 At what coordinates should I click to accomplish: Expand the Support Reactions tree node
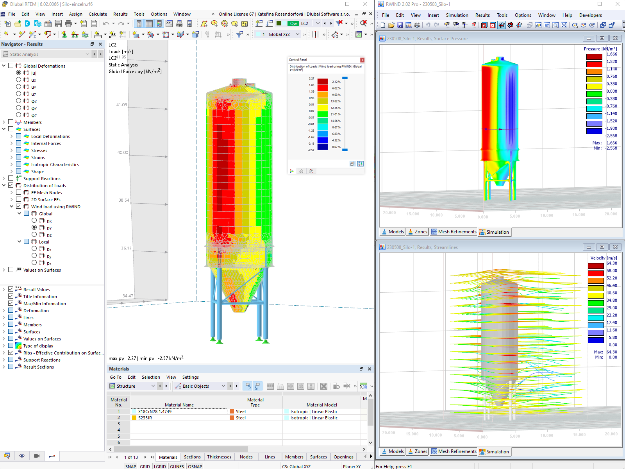[4, 178]
